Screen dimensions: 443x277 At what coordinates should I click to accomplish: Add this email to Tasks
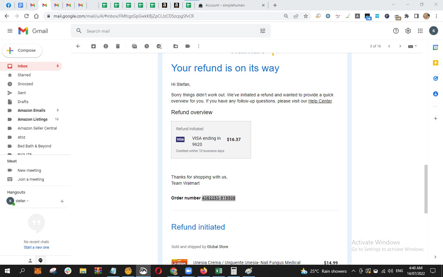[x=159, y=46]
